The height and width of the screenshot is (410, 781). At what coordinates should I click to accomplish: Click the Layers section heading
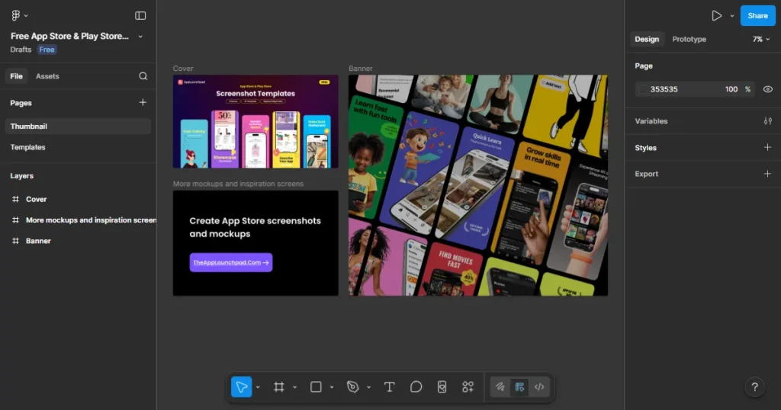pos(22,175)
